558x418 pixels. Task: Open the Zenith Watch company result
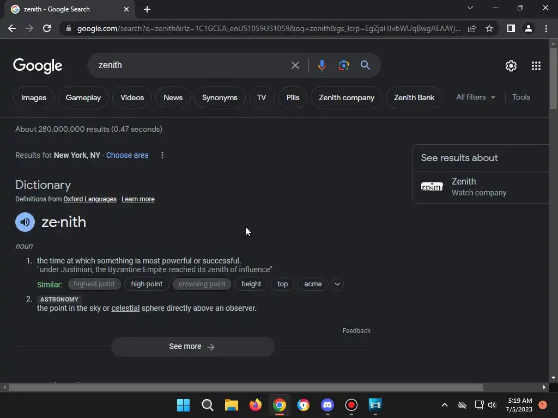coord(481,187)
